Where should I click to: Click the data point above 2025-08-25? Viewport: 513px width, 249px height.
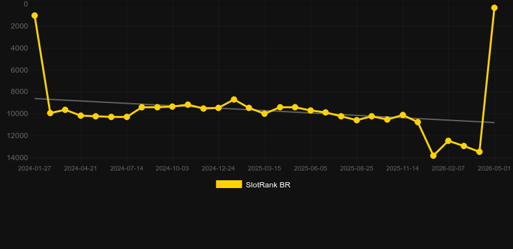(357, 120)
